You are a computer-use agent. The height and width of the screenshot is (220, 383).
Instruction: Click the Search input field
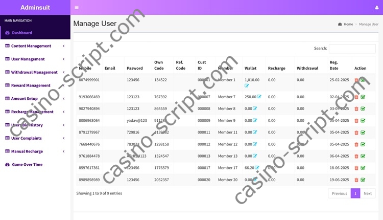tap(352, 49)
